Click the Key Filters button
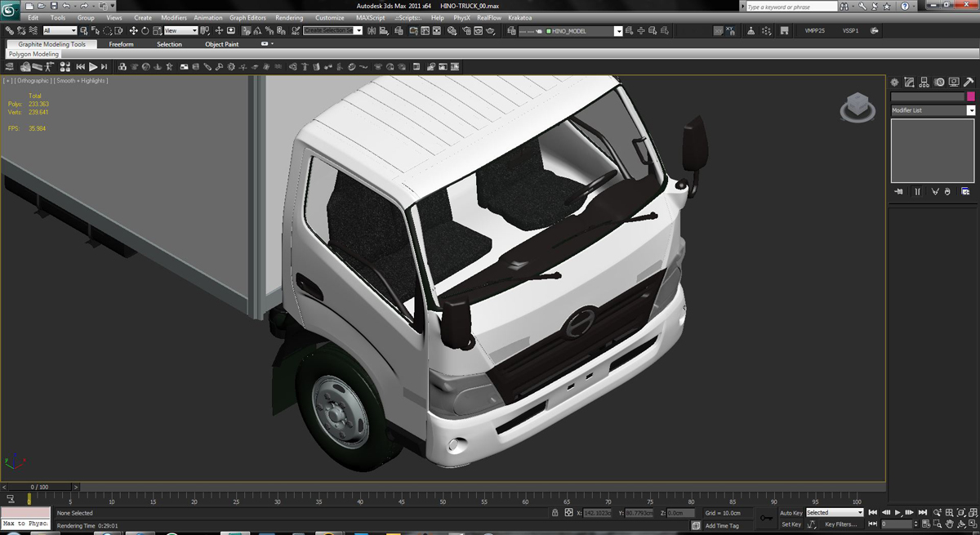 coord(842,524)
